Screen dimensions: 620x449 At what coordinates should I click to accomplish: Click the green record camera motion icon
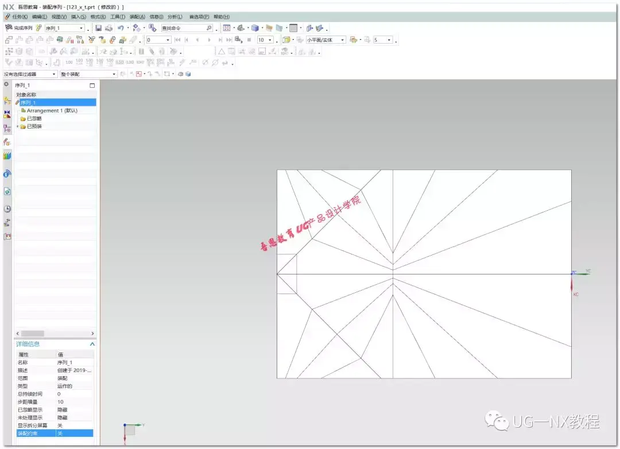(60, 40)
